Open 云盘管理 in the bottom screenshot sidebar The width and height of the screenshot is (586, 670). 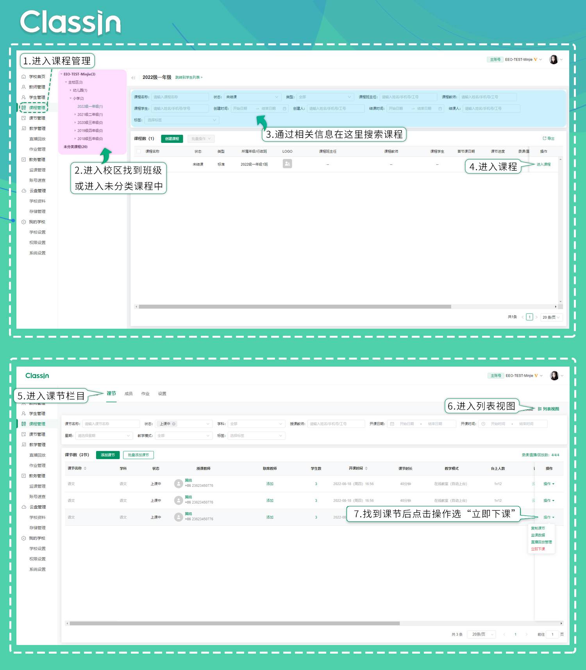pyautogui.click(x=34, y=507)
